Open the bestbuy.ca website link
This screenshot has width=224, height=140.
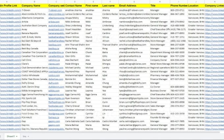point(54,48)
